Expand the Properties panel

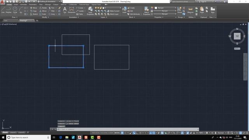[159, 17]
